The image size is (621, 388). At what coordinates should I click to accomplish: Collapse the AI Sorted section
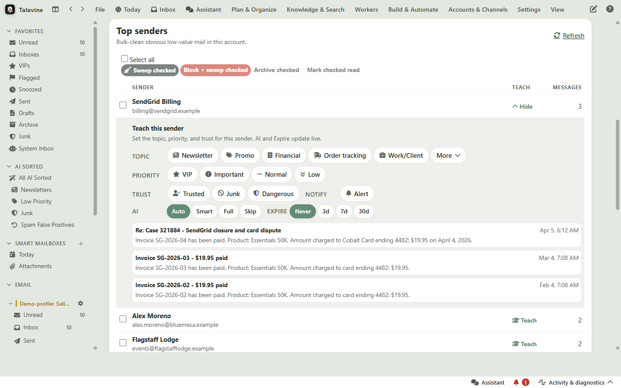click(x=9, y=166)
